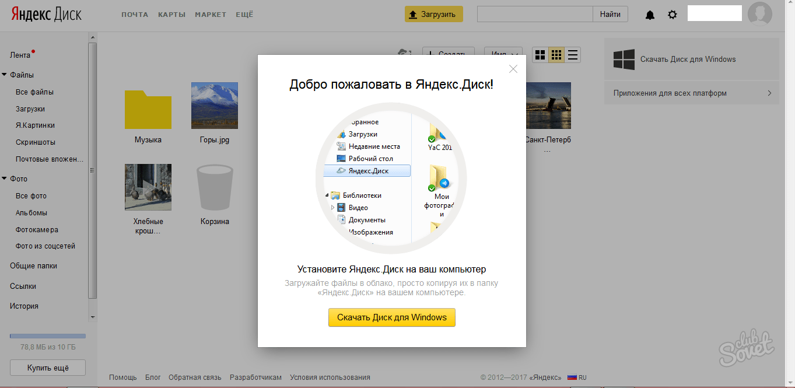Viewport: 795px width, 388px height.
Task: Click the Скачать Диск для Windows button
Action: coord(391,317)
